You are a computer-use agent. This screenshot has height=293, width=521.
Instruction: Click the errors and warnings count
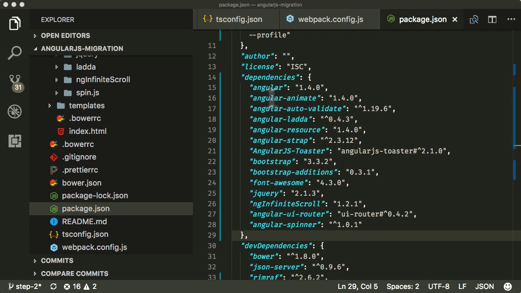(80, 286)
